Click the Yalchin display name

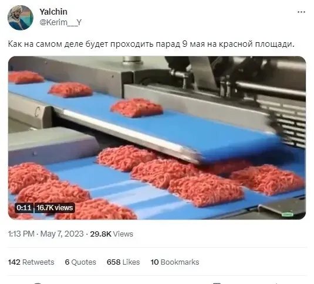click(x=53, y=12)
